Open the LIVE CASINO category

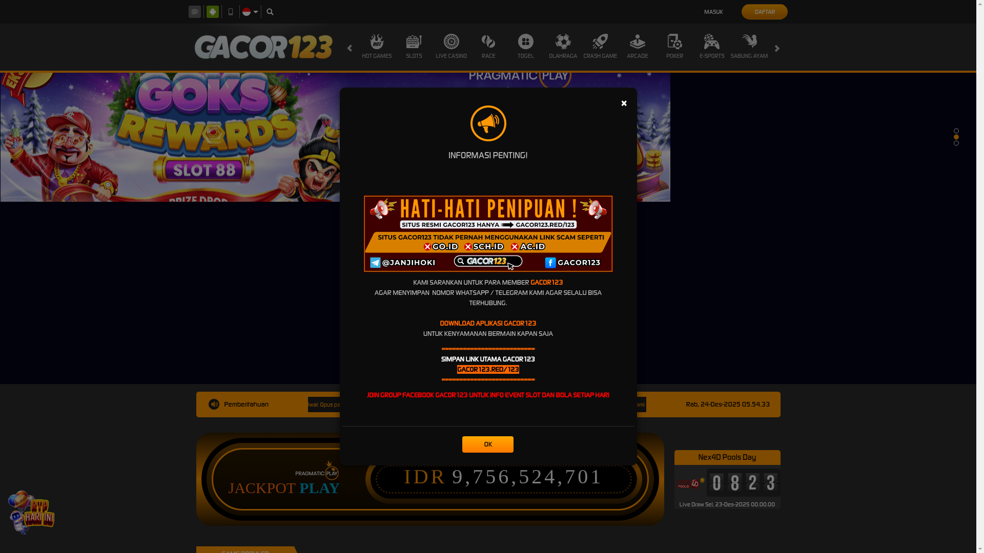[451, 47]
